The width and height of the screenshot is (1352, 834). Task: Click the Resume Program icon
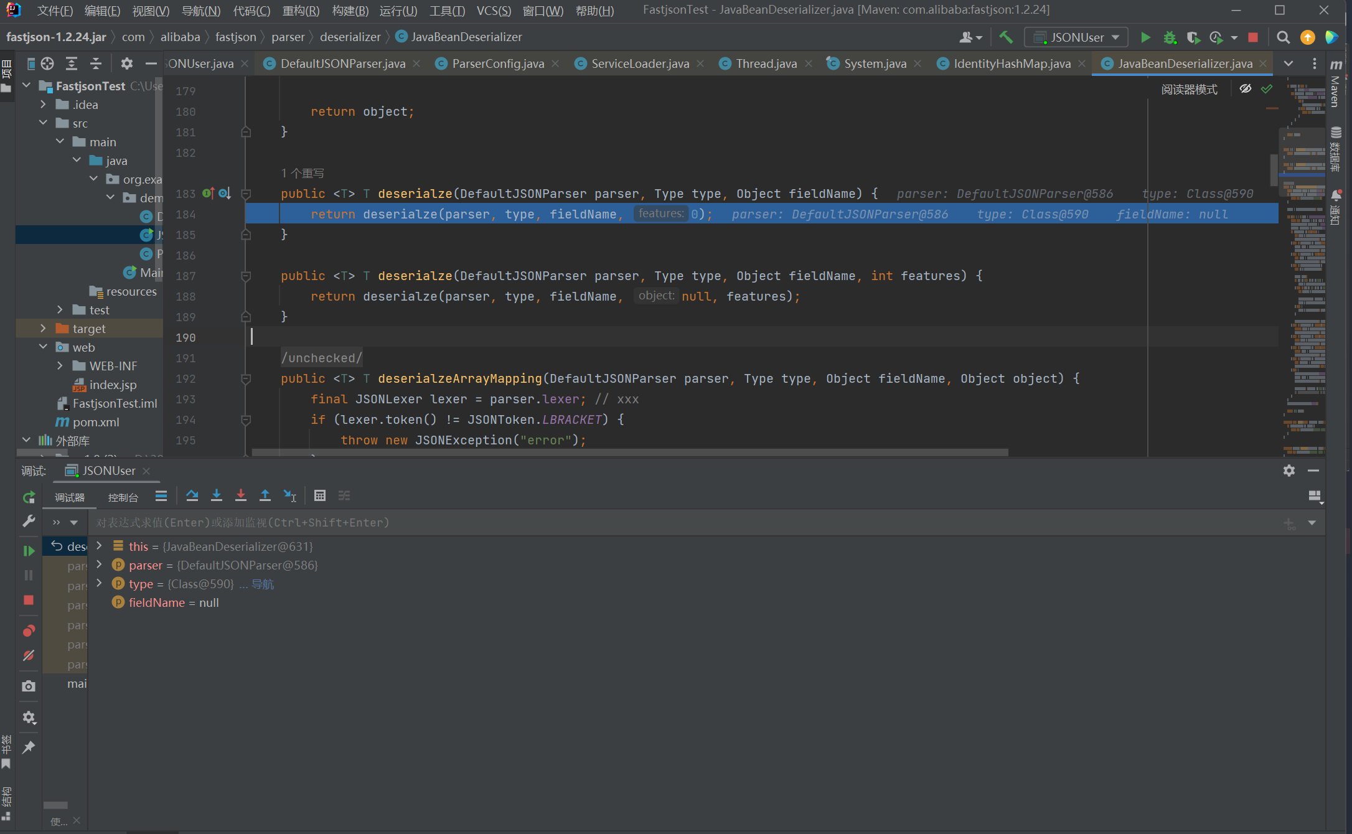(29, 551)
